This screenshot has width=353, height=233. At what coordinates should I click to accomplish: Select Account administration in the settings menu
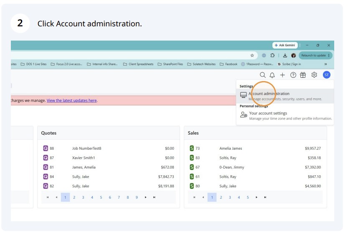point(285,96)
